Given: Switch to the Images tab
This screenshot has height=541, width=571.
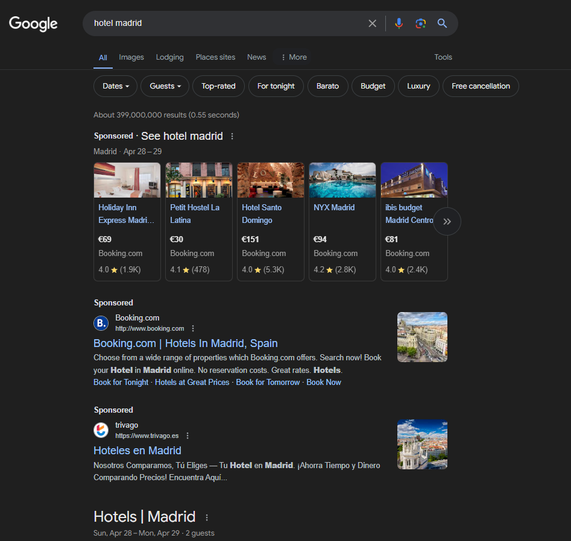Looking at the screenshot, I should pos(131,57).
